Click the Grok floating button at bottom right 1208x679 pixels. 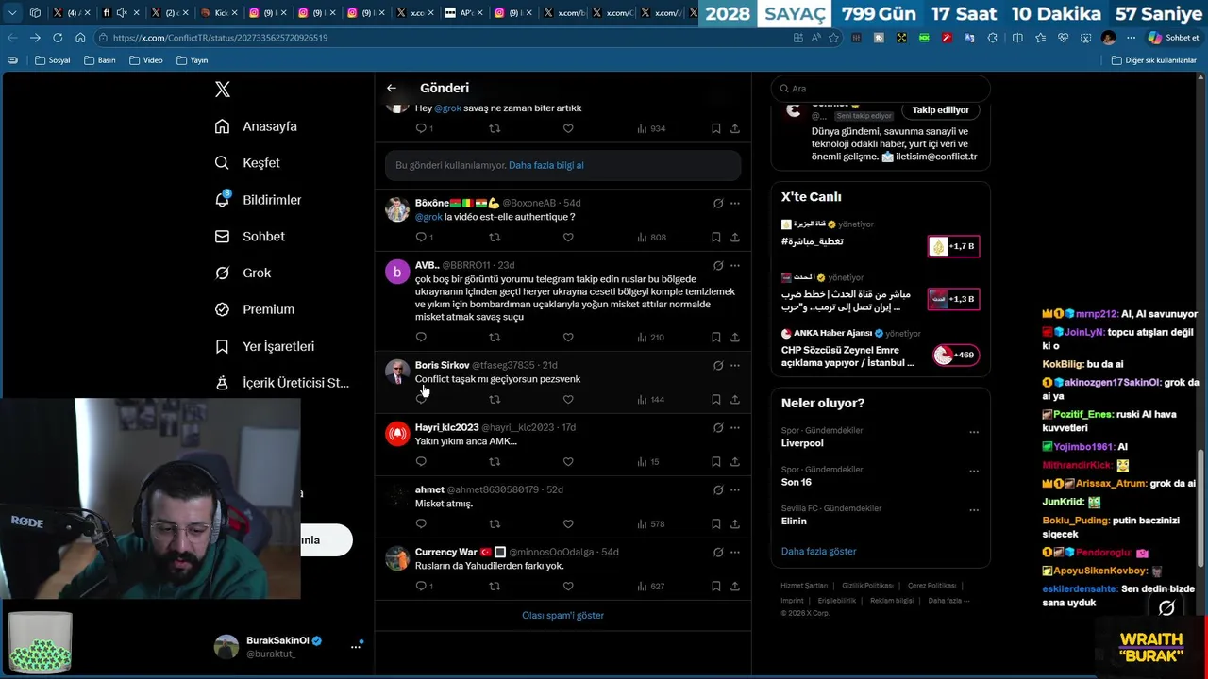click(1166, 608)
